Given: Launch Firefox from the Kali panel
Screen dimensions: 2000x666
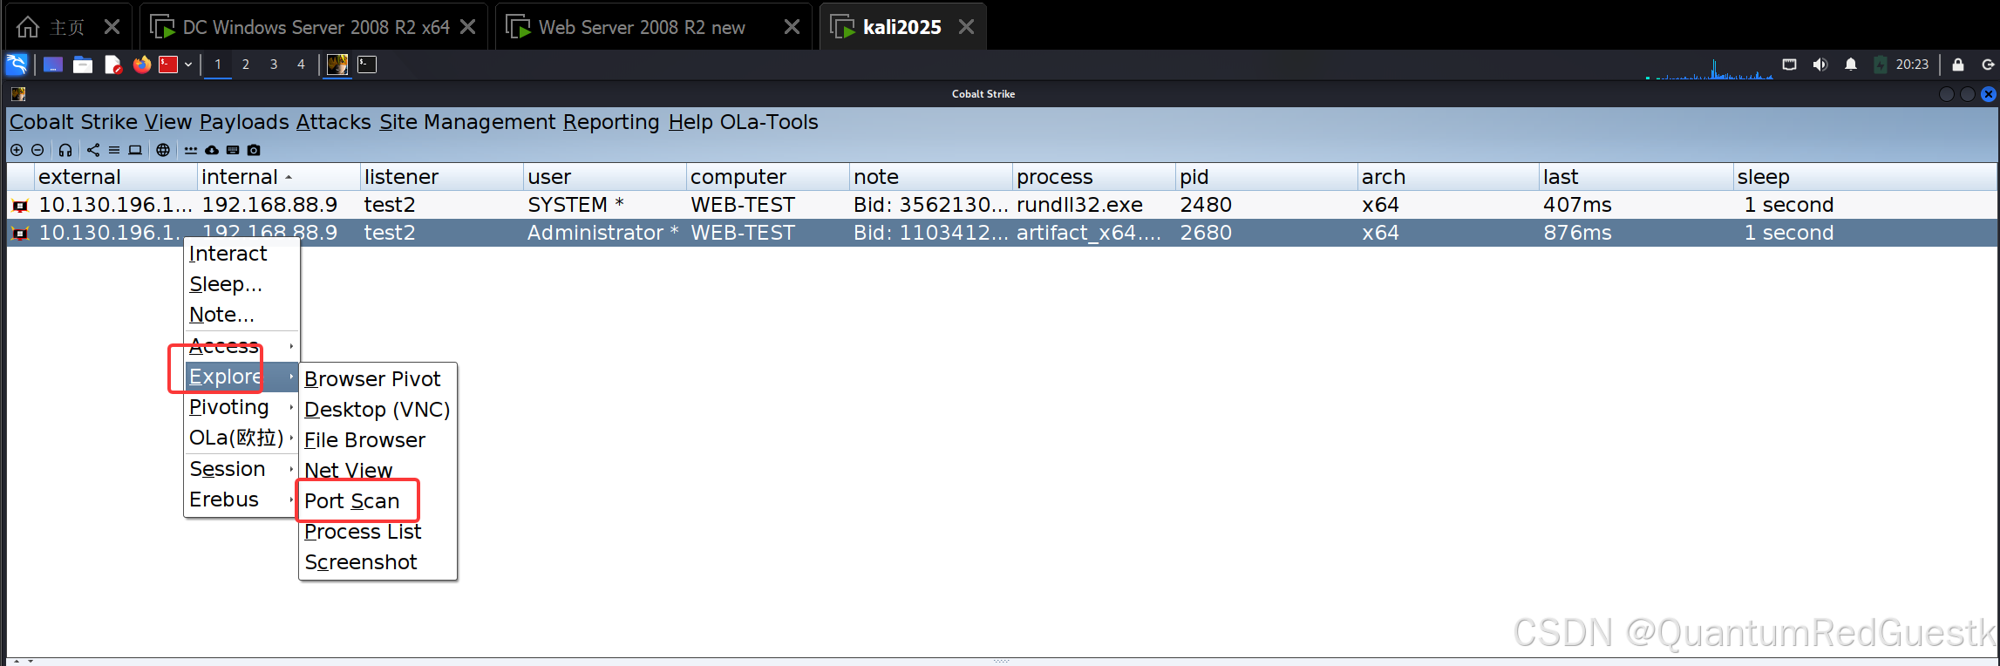Looking at the screenshot, I should tap(142, 65).
